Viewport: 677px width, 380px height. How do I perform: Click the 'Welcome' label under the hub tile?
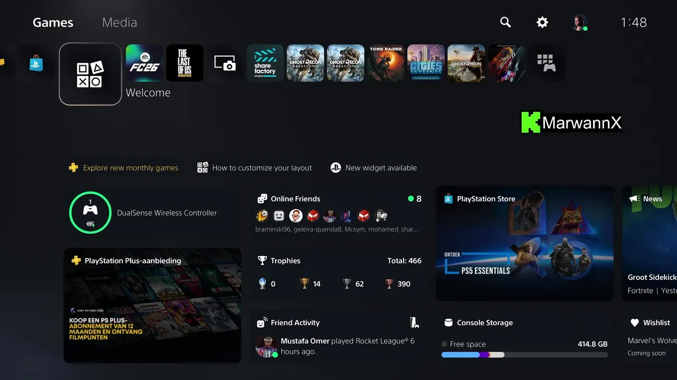148,92
